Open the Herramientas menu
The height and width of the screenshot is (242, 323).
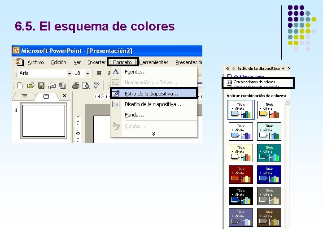click(x=154, y=62)
